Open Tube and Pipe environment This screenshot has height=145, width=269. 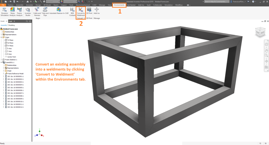pos(45,12)
